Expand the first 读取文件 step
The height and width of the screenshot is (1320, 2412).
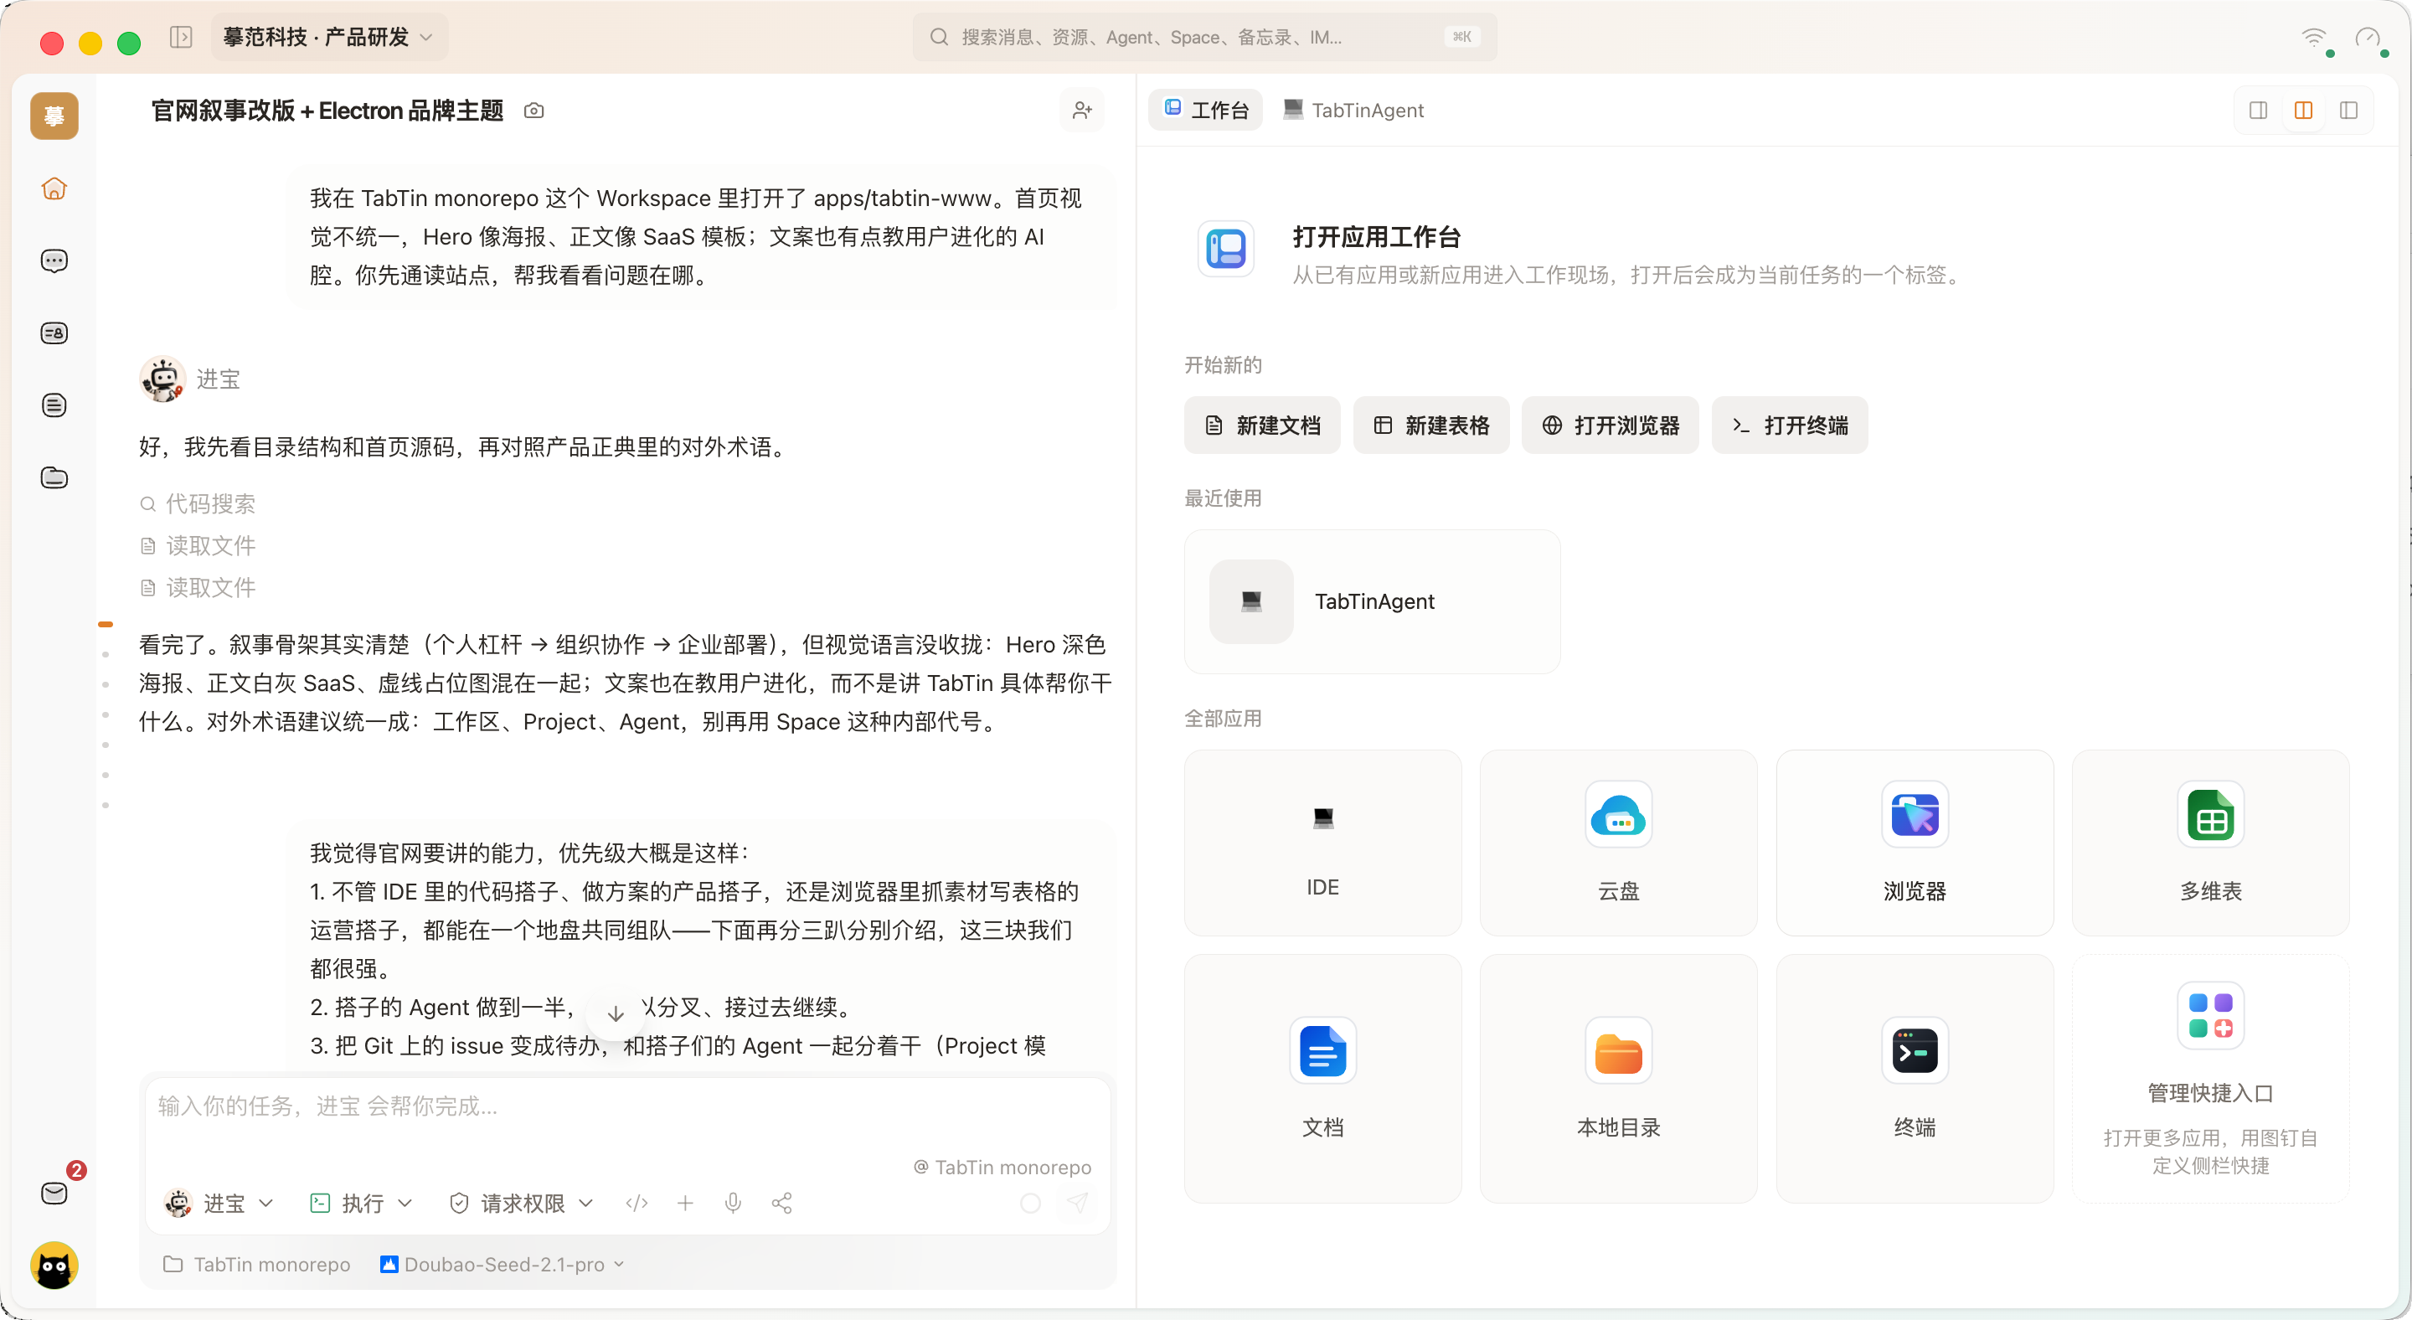198,546
